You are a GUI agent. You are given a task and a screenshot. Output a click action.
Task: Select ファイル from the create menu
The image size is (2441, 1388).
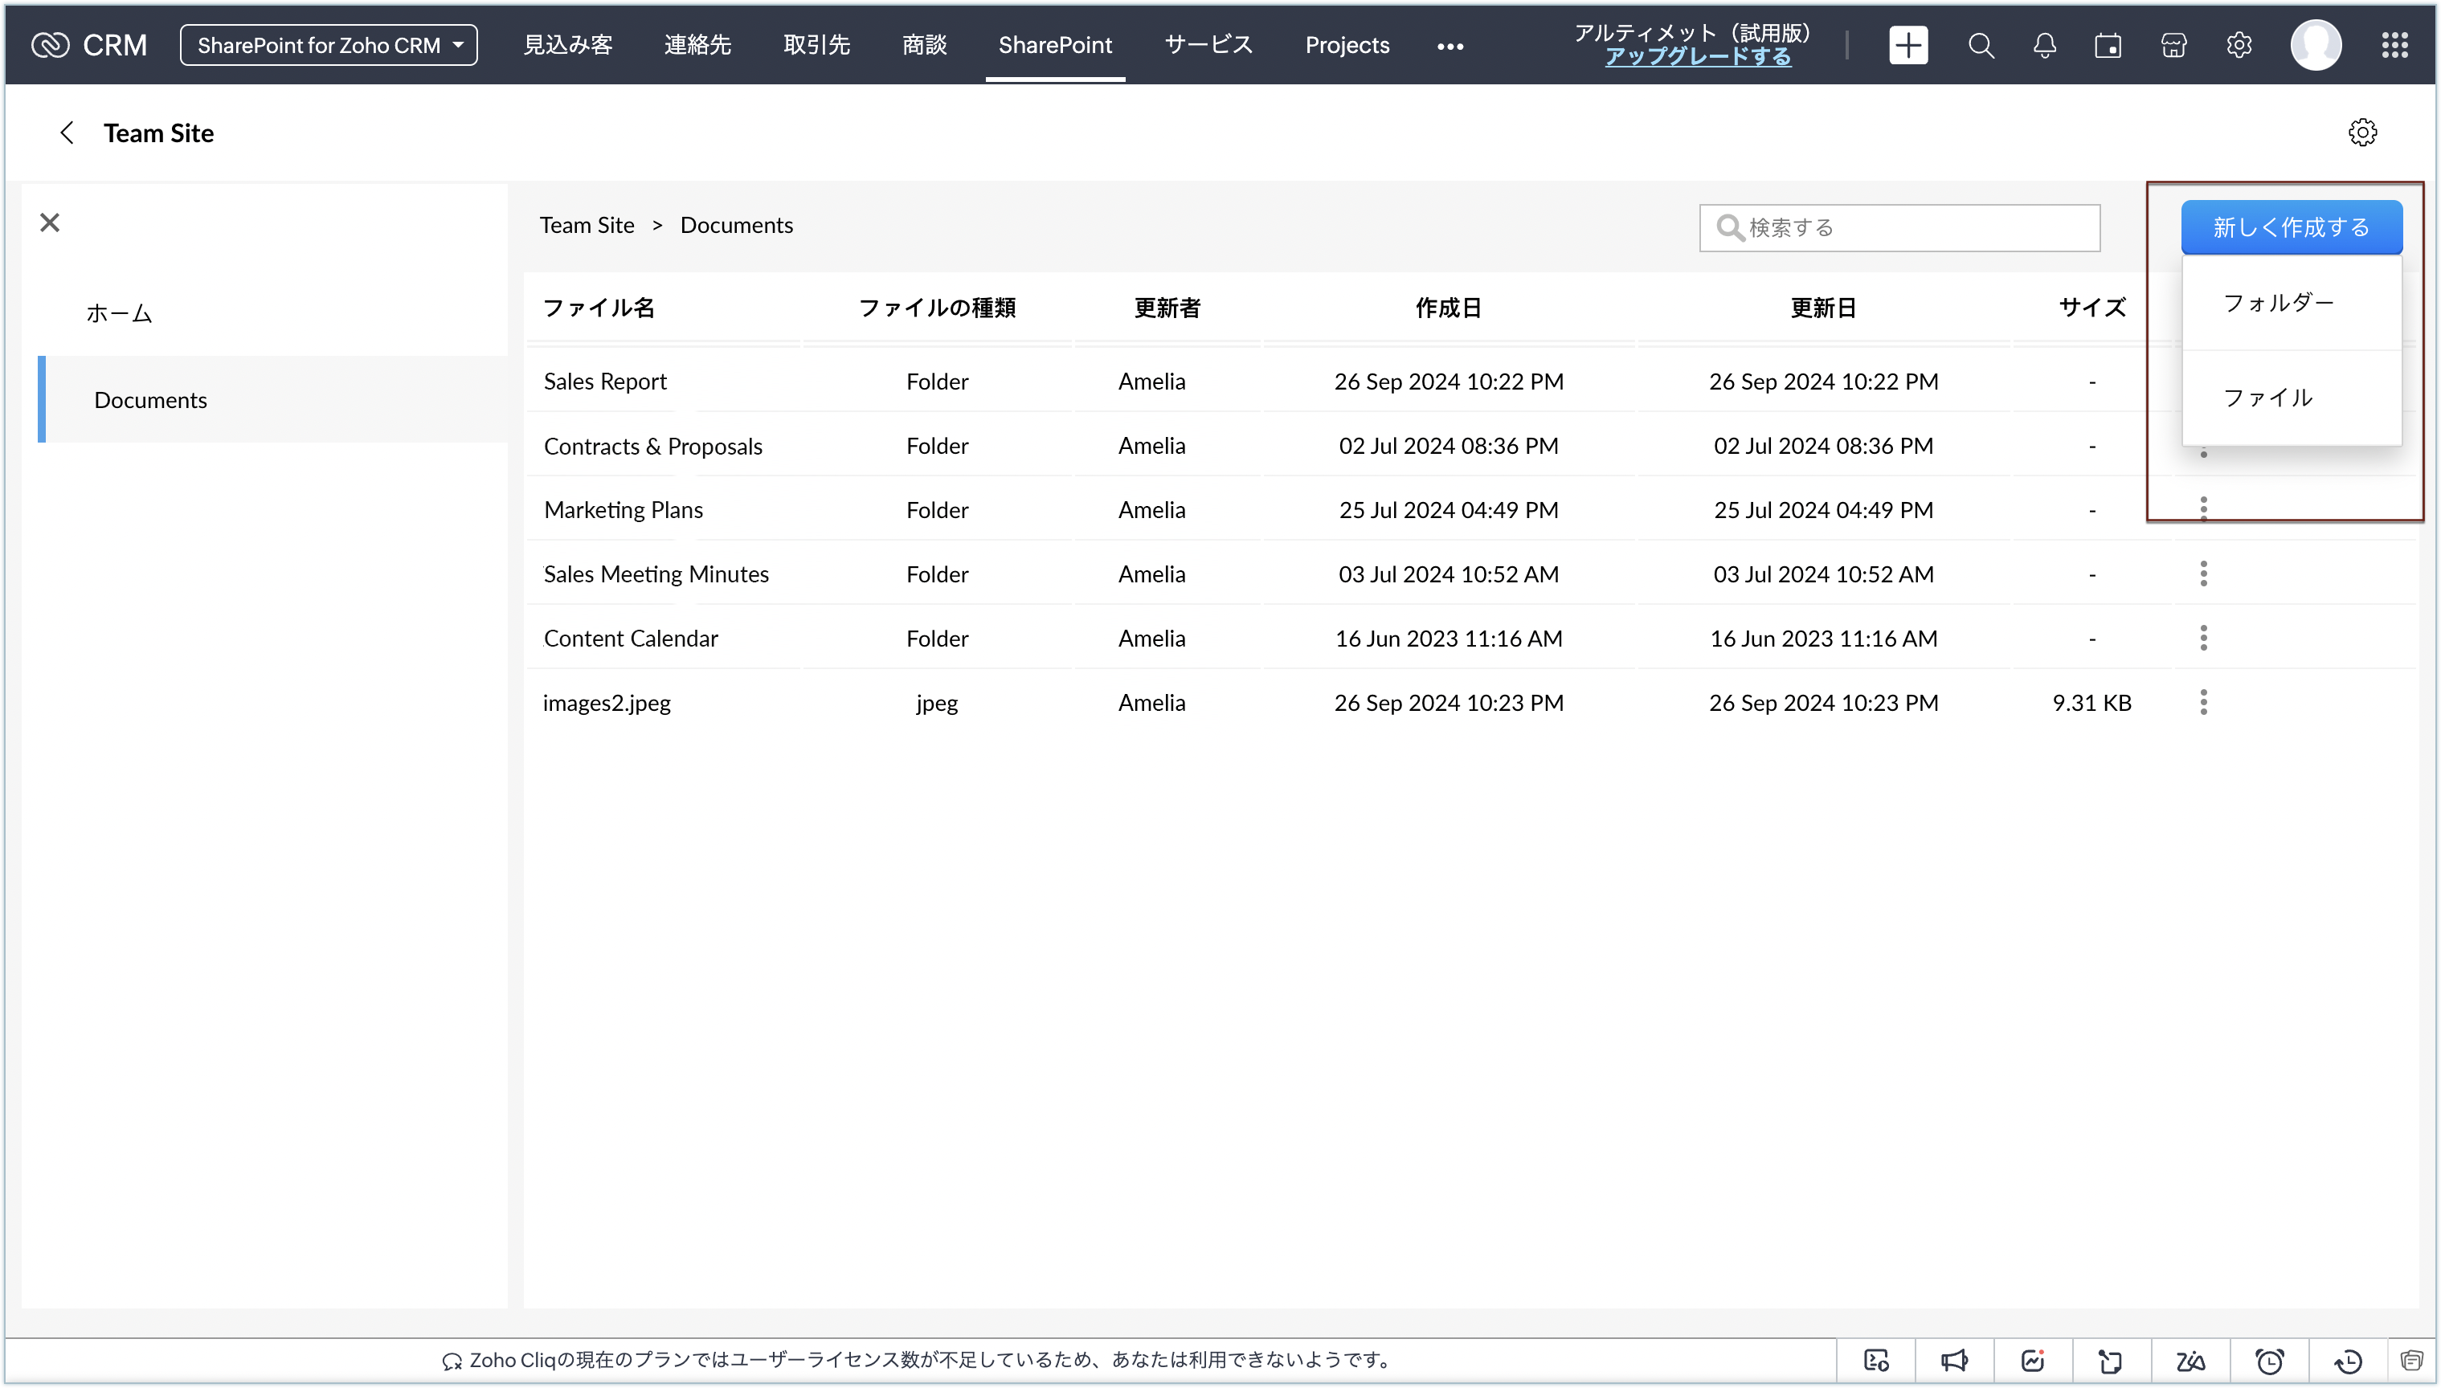tap(2267, 398)
